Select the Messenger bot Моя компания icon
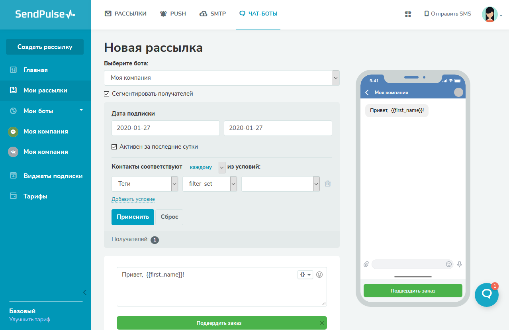Image resolution: width=509 pixels, height=330 pixels. click(x=13, y=132)
